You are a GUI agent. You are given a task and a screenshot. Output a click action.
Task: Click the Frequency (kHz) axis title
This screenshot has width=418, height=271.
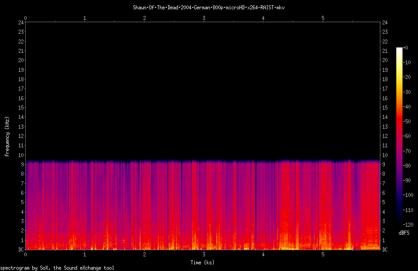[x=7, y=136]
